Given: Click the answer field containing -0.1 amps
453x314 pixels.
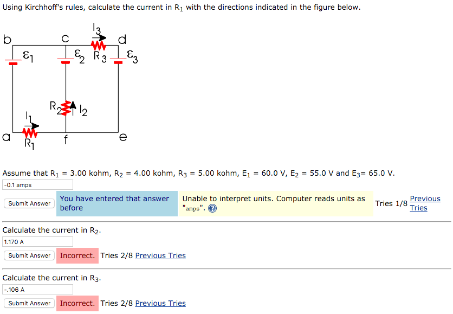Looking at the screenshot, I should [x=37, y=184].
